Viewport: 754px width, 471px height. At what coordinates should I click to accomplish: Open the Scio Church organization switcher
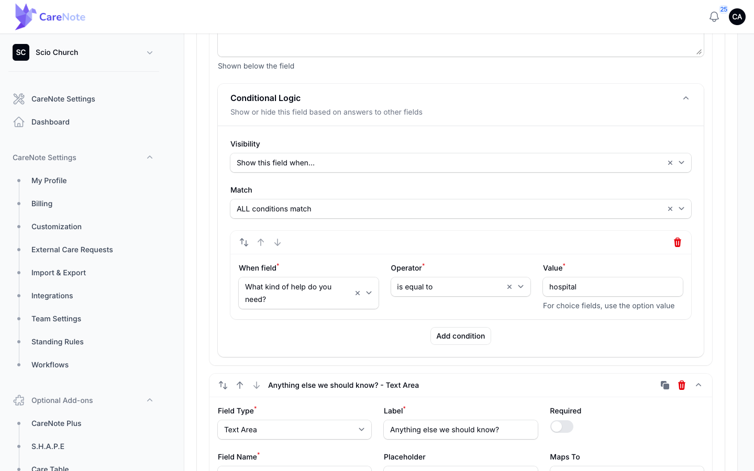(x=84, y=52)
